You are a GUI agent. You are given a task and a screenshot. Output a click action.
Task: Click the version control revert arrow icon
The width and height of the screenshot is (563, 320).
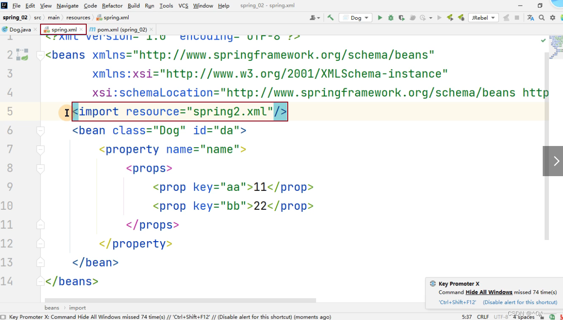pyautogui.click(x=330, y=18)
